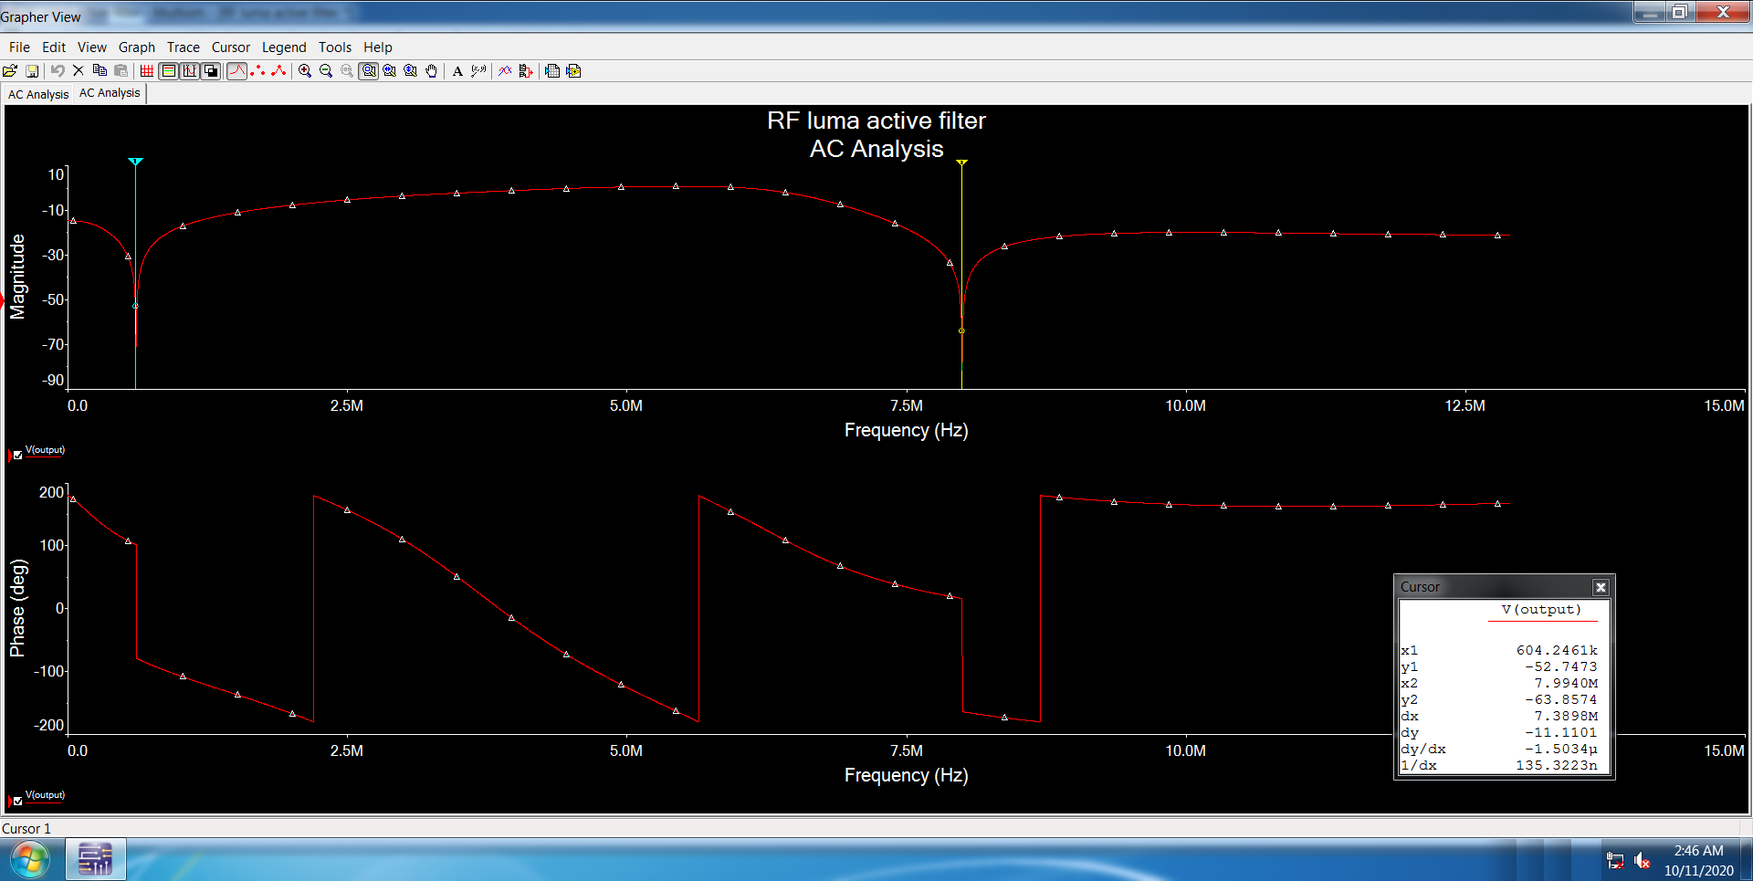Click the Windows Start button

click(x=29, y=860)
